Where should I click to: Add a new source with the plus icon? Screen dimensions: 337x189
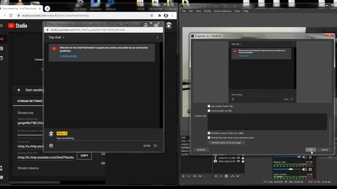click(216, 176)
